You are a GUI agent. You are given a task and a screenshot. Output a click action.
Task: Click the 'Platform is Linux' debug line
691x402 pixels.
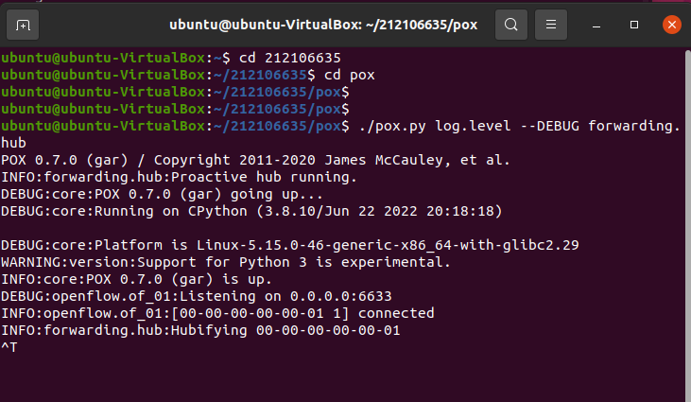288,244
